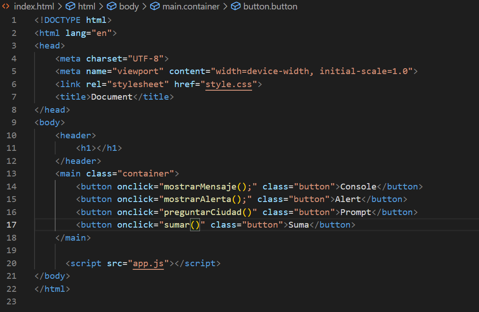Open the index.html breadcrumb item
Viewport: 479px width, 312px height.
tap(34, 6)
